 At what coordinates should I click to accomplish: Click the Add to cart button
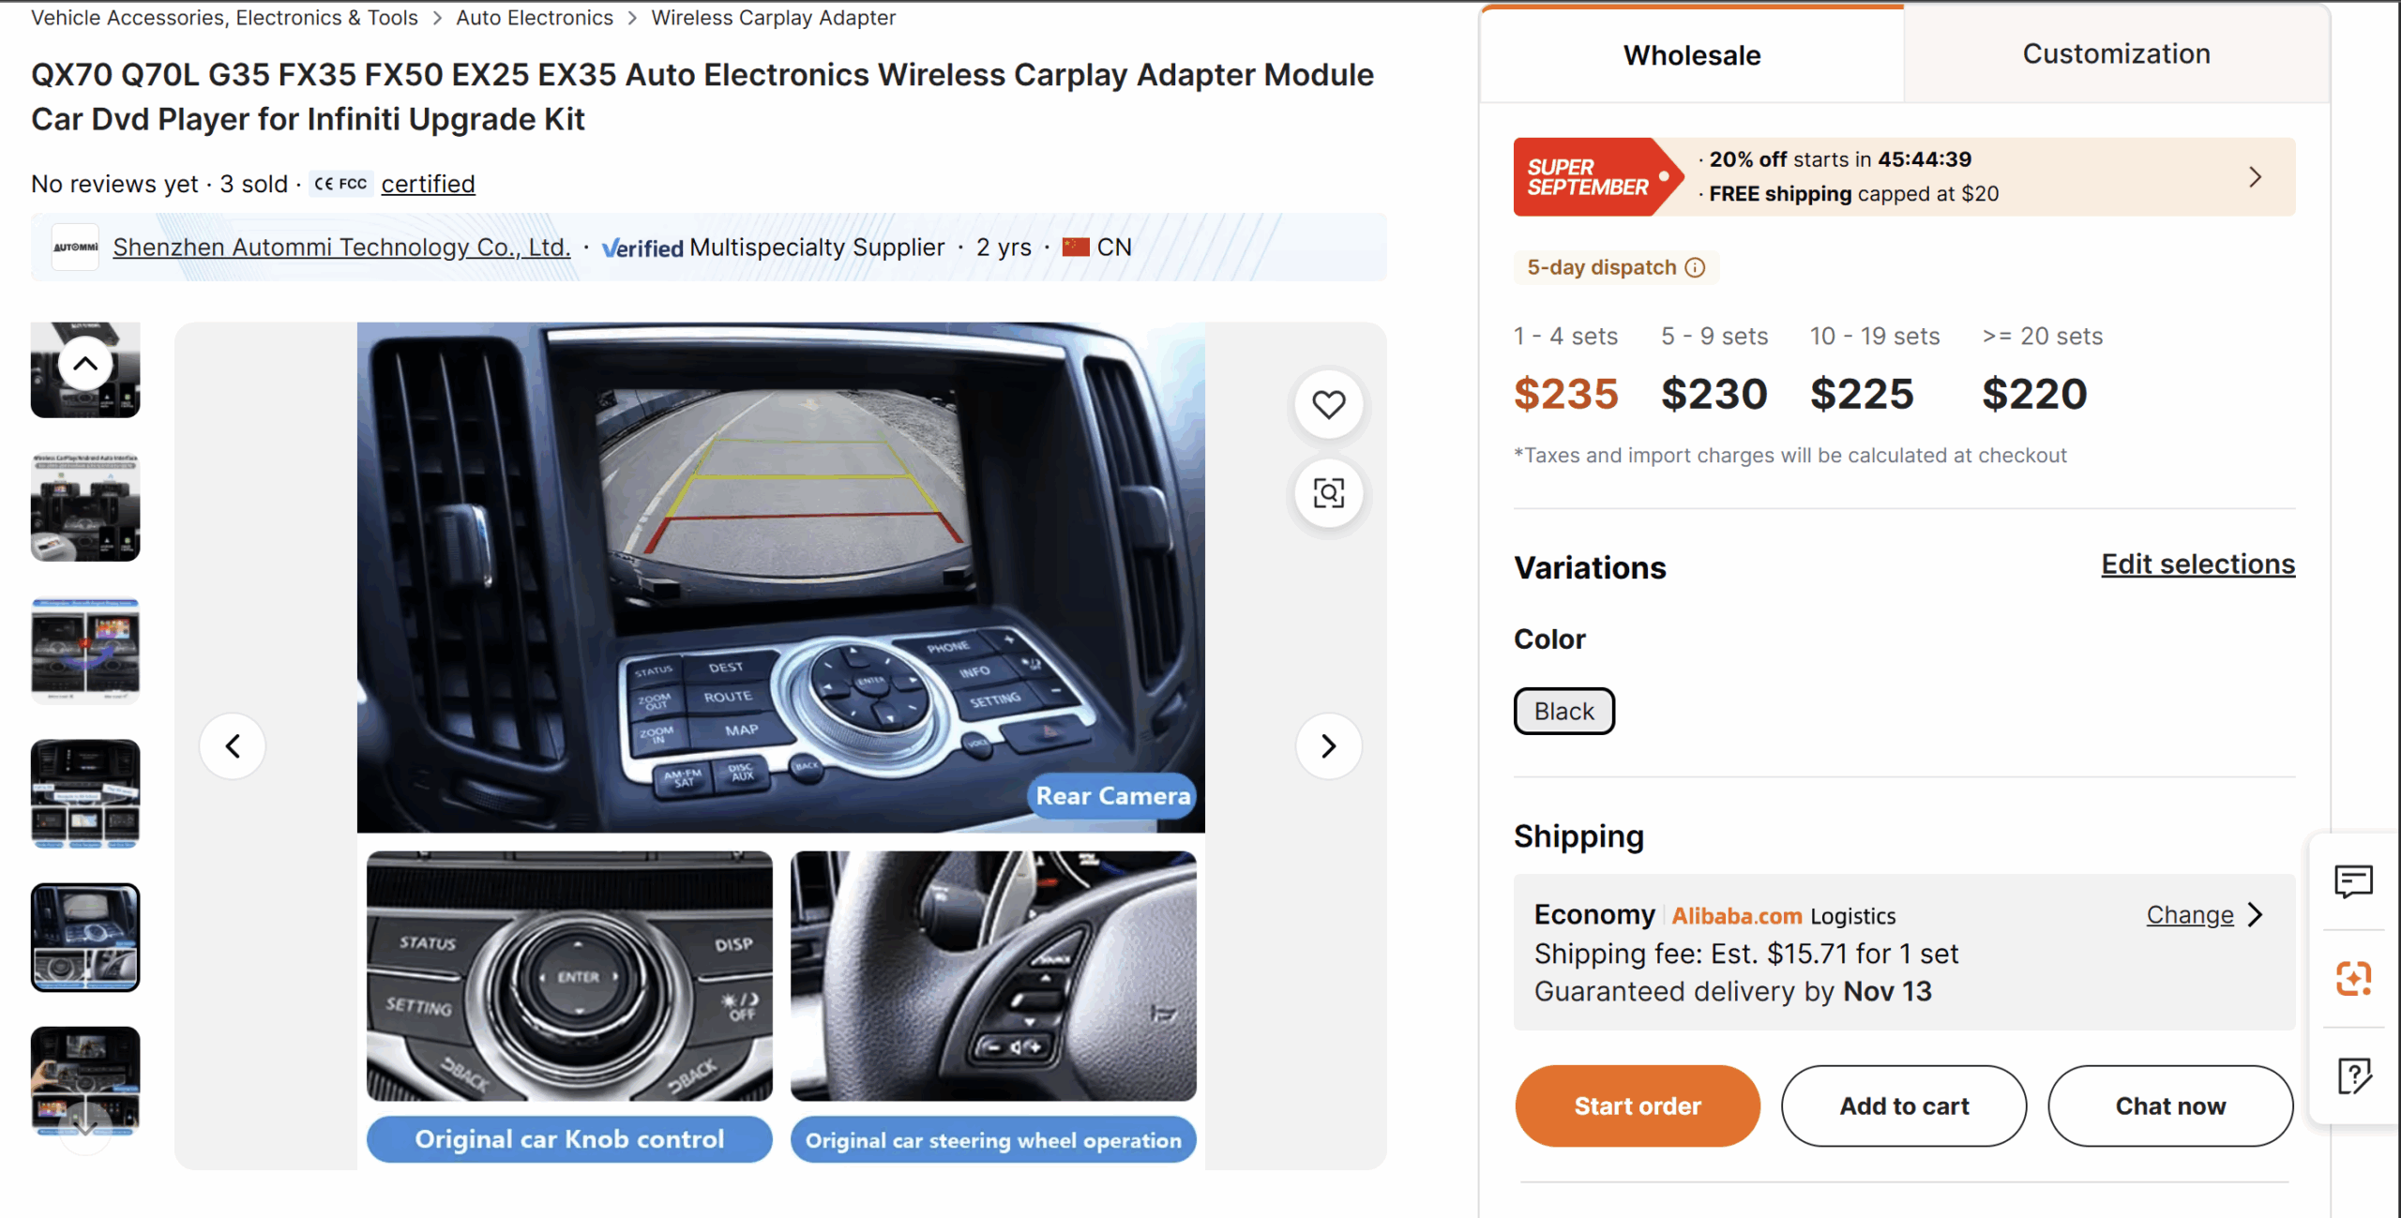(1904, 1106)
